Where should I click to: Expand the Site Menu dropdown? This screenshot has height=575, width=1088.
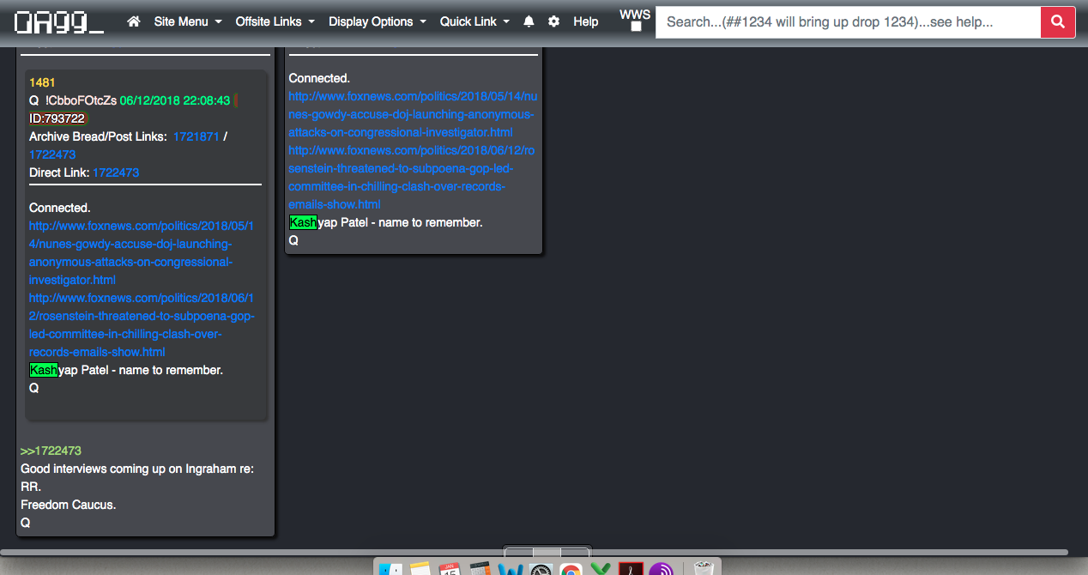188,21
